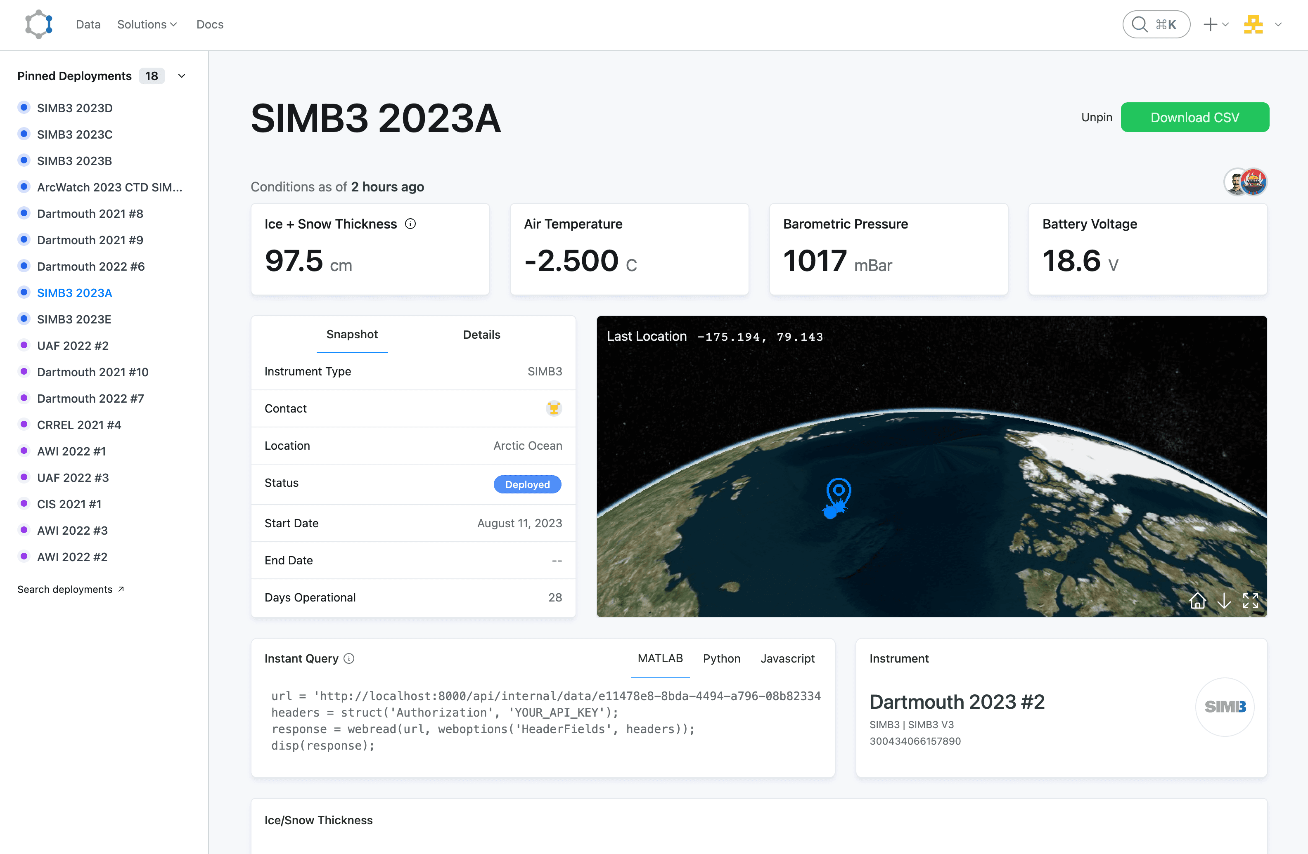The image size is (1308, 854).
Task: Open the Dartmouth 2023 #2 instrument
Action: (x=957, y=701)
